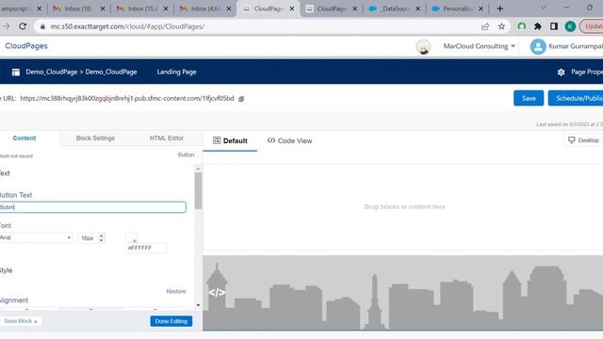Click the green extension icon in toolbar
Screen dimensions: 603x339
(x=521, y=26)
